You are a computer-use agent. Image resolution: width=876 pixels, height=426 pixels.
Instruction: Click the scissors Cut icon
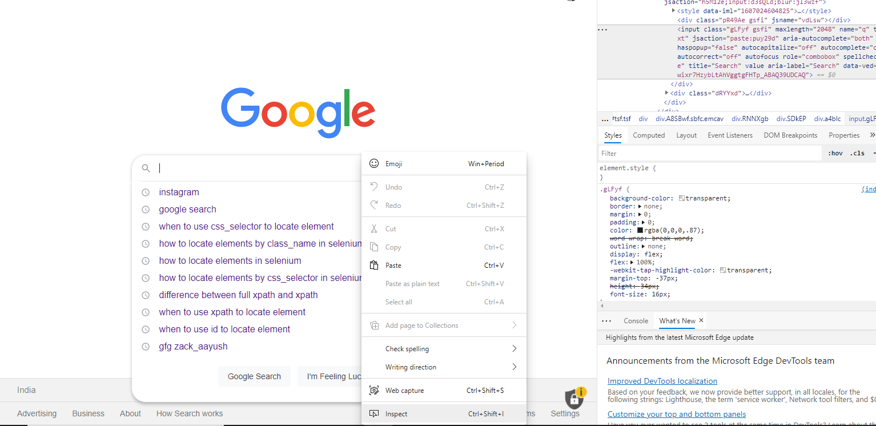[374, 229]
